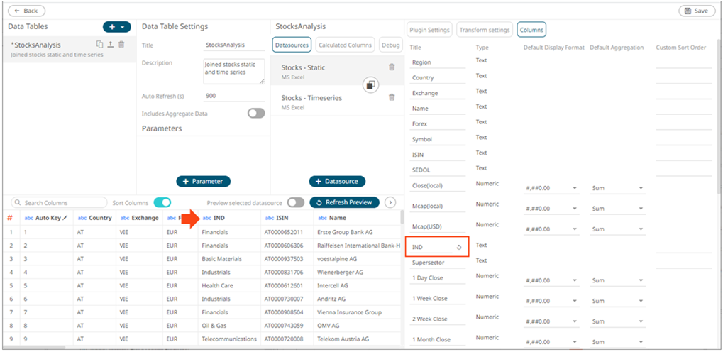Reset the IND column title

458,247
